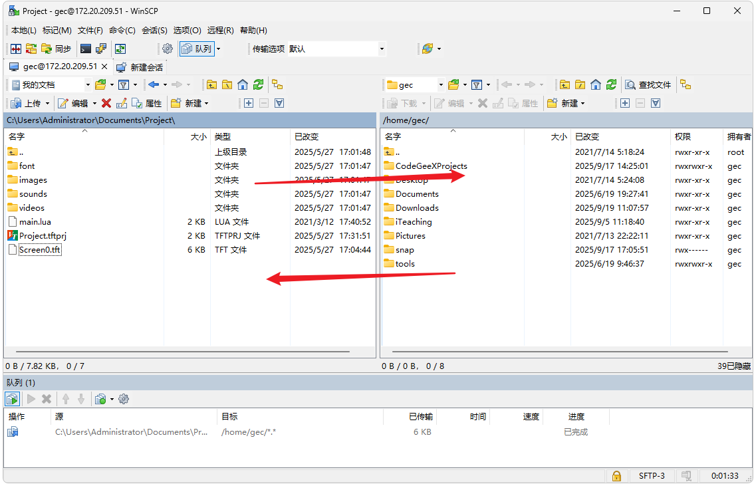Screen dimensions: 756x486
Task: Select the Screen0.tft file in the local panel
Action: point(39,250)
